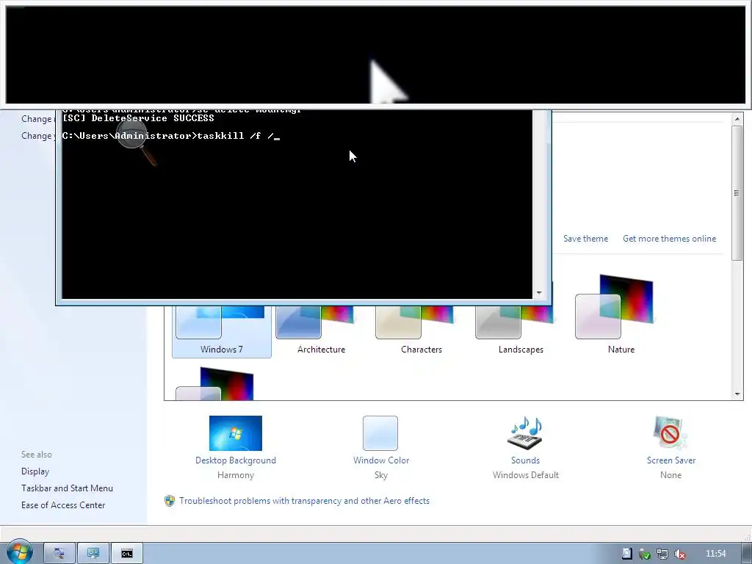
Task: Click the Command Prompt scrollbar down arrow
Action: tap(539, 293)
